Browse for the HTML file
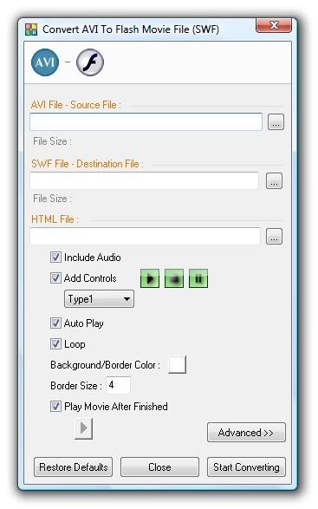 pyautogui.click(x=274, y=237)
